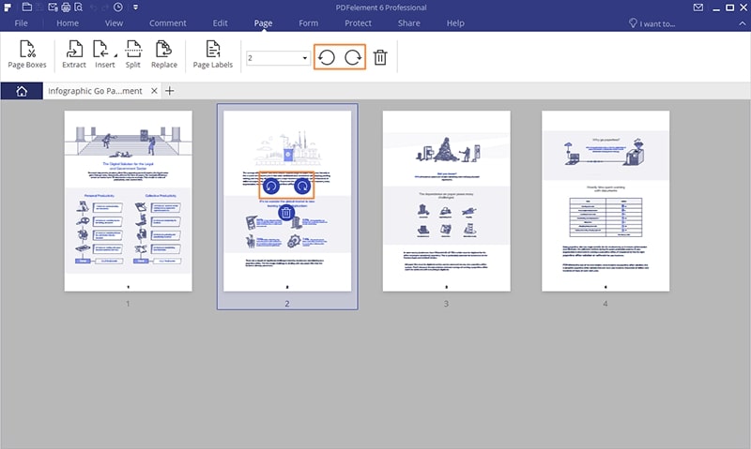Click the Replace page icon
751x449 pixels.
tap(164, 51)
